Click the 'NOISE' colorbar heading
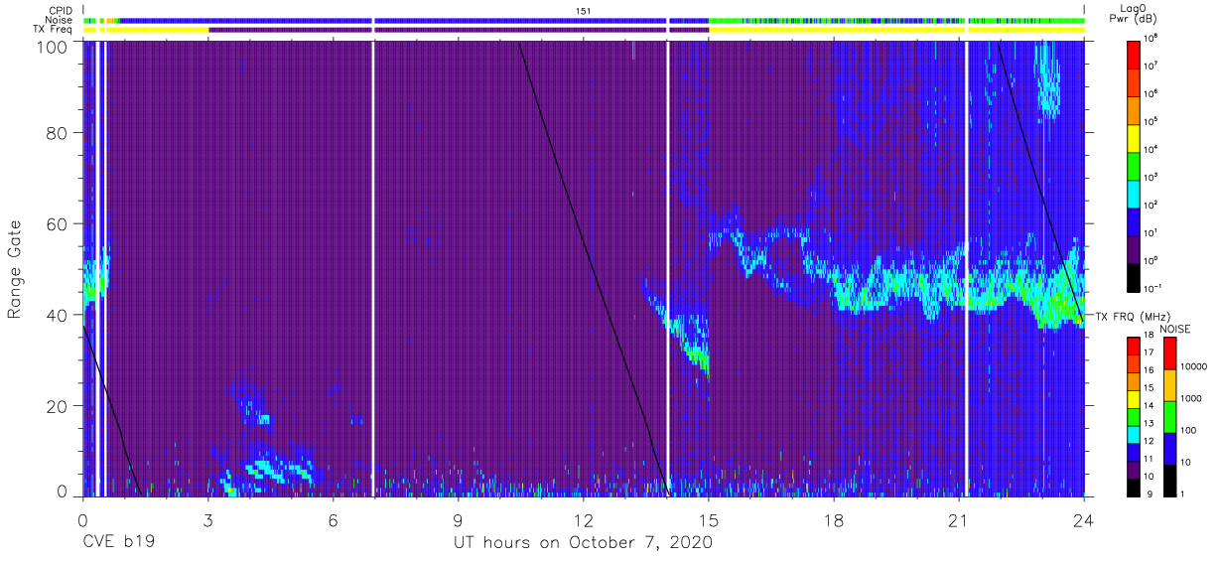 click(1175, 329)
